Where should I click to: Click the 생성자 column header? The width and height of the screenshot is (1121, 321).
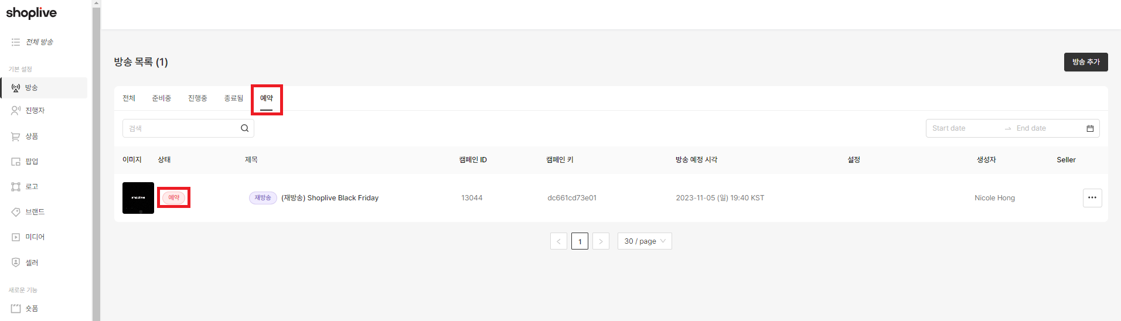pyautogui.click(x=986, y=160)
